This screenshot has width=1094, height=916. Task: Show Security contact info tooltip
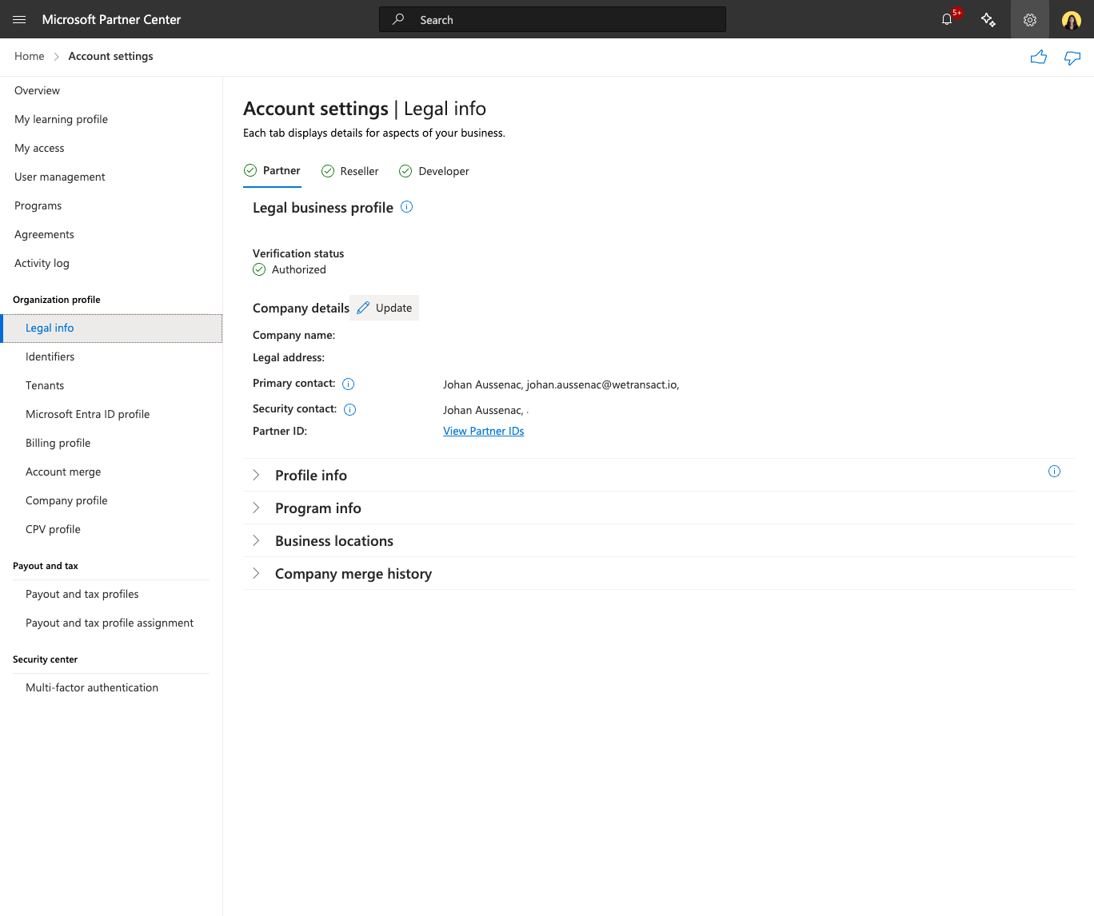coord(349,409)
